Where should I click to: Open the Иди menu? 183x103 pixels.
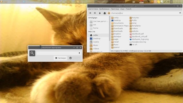(122, 9)
